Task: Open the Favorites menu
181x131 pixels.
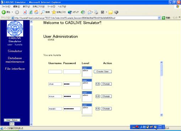Action: pos(39,7)
